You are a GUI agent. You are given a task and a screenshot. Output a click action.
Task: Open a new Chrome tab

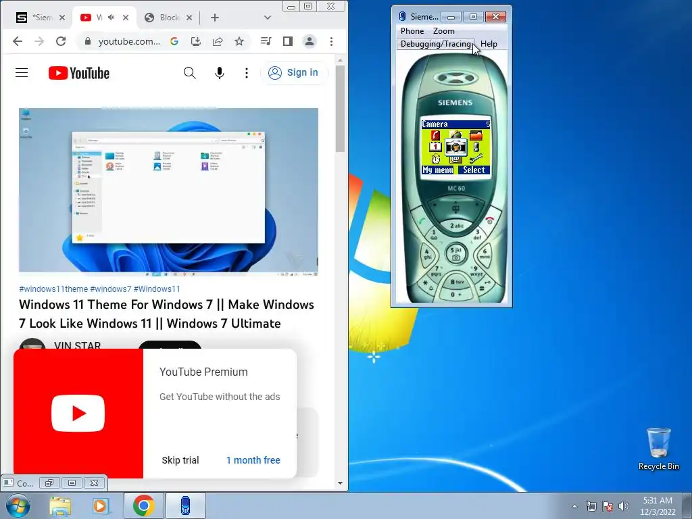(214, 18)
